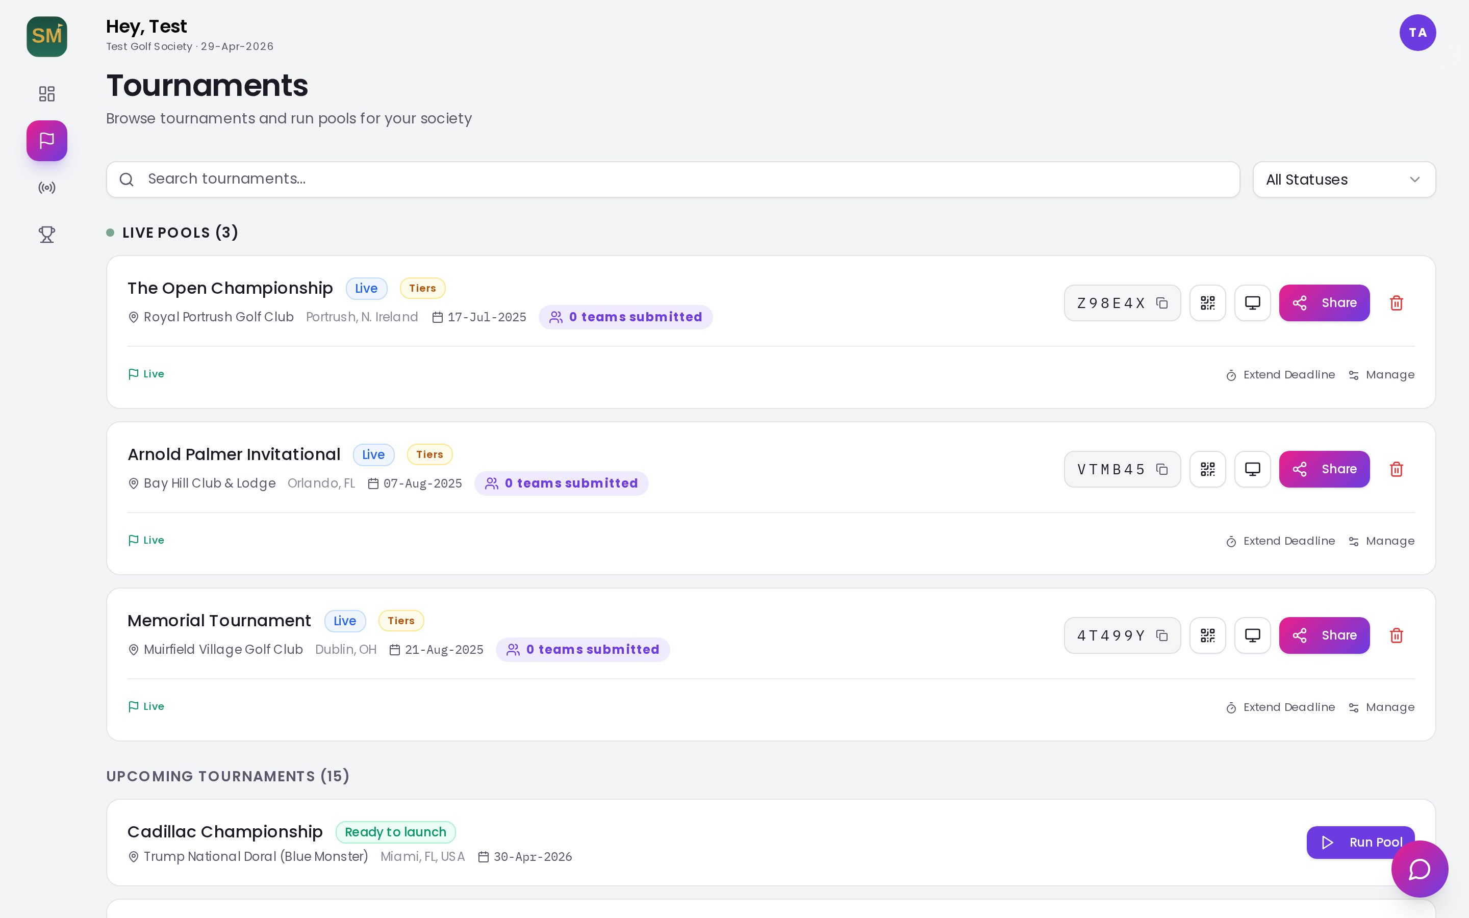Click the 17-Jul-2025 date
Image resolution: width=1469 pixels, height=918 pixels.
point(487,318)
